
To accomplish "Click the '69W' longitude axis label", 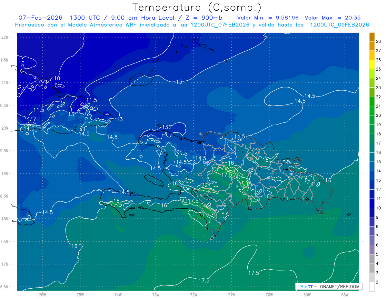I will point(307,295).
